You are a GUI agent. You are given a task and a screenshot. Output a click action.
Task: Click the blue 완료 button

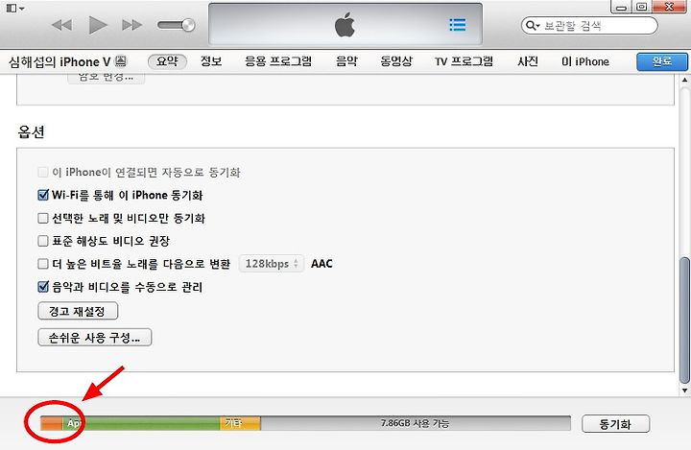pyautogui.click(x=662, y=61)
